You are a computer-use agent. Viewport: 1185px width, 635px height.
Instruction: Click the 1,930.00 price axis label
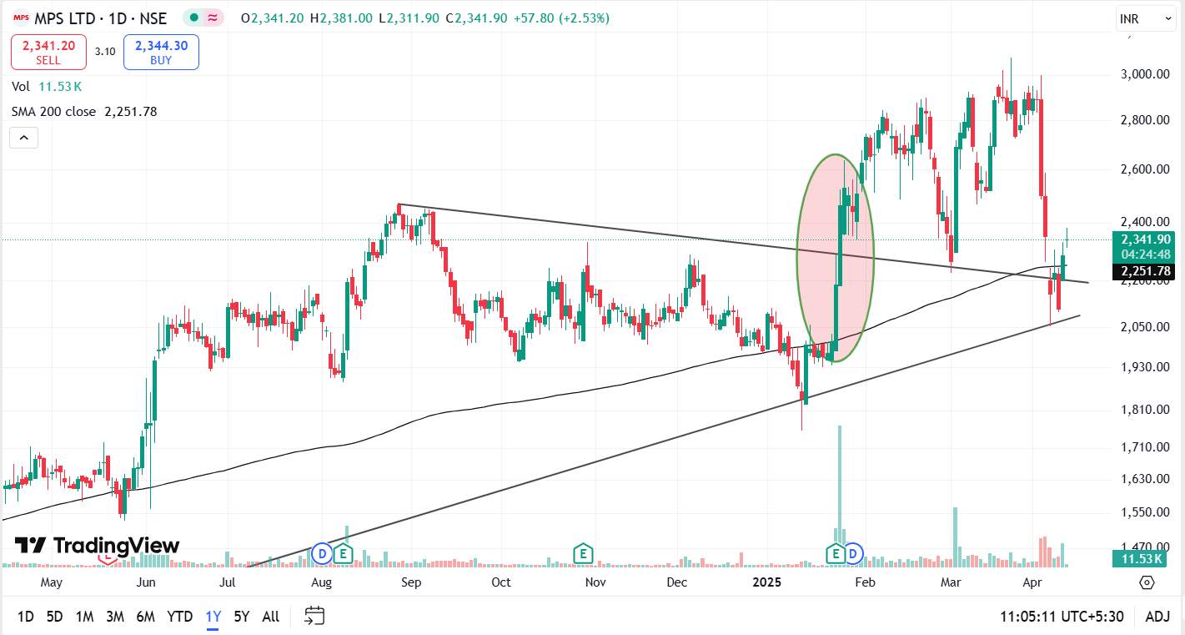coord(1144,367)
